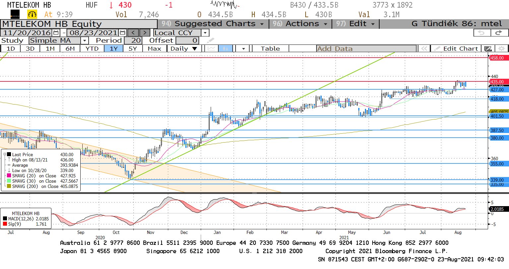Click the 339.00 blue price level label
Viewport: 509px width, 269px height.
[x=499, y=180]
